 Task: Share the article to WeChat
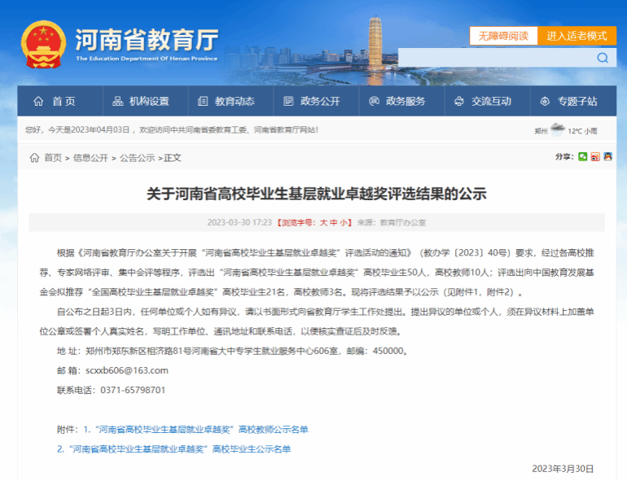tap(582, 157)
